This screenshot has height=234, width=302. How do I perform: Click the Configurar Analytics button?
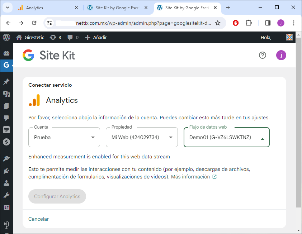point(57,196)
